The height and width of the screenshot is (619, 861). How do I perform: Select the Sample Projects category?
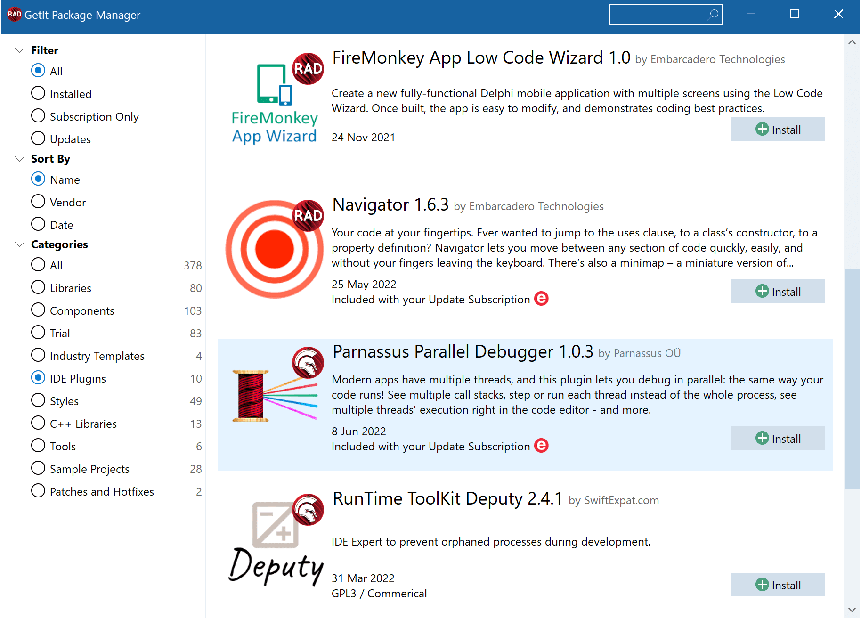coord(38,468)
